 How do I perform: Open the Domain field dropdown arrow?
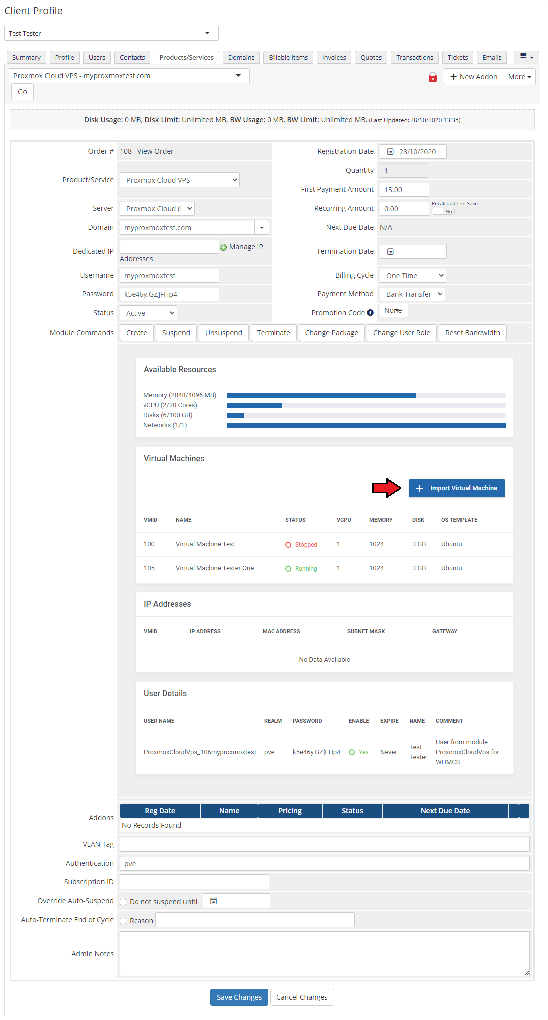click(x=262, y=227)
